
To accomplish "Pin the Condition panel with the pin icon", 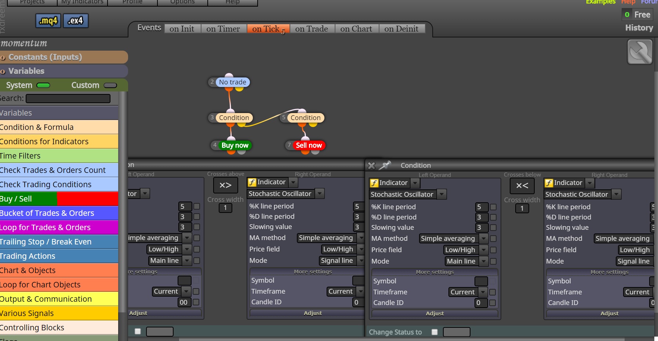I will (x=385, y=165).
